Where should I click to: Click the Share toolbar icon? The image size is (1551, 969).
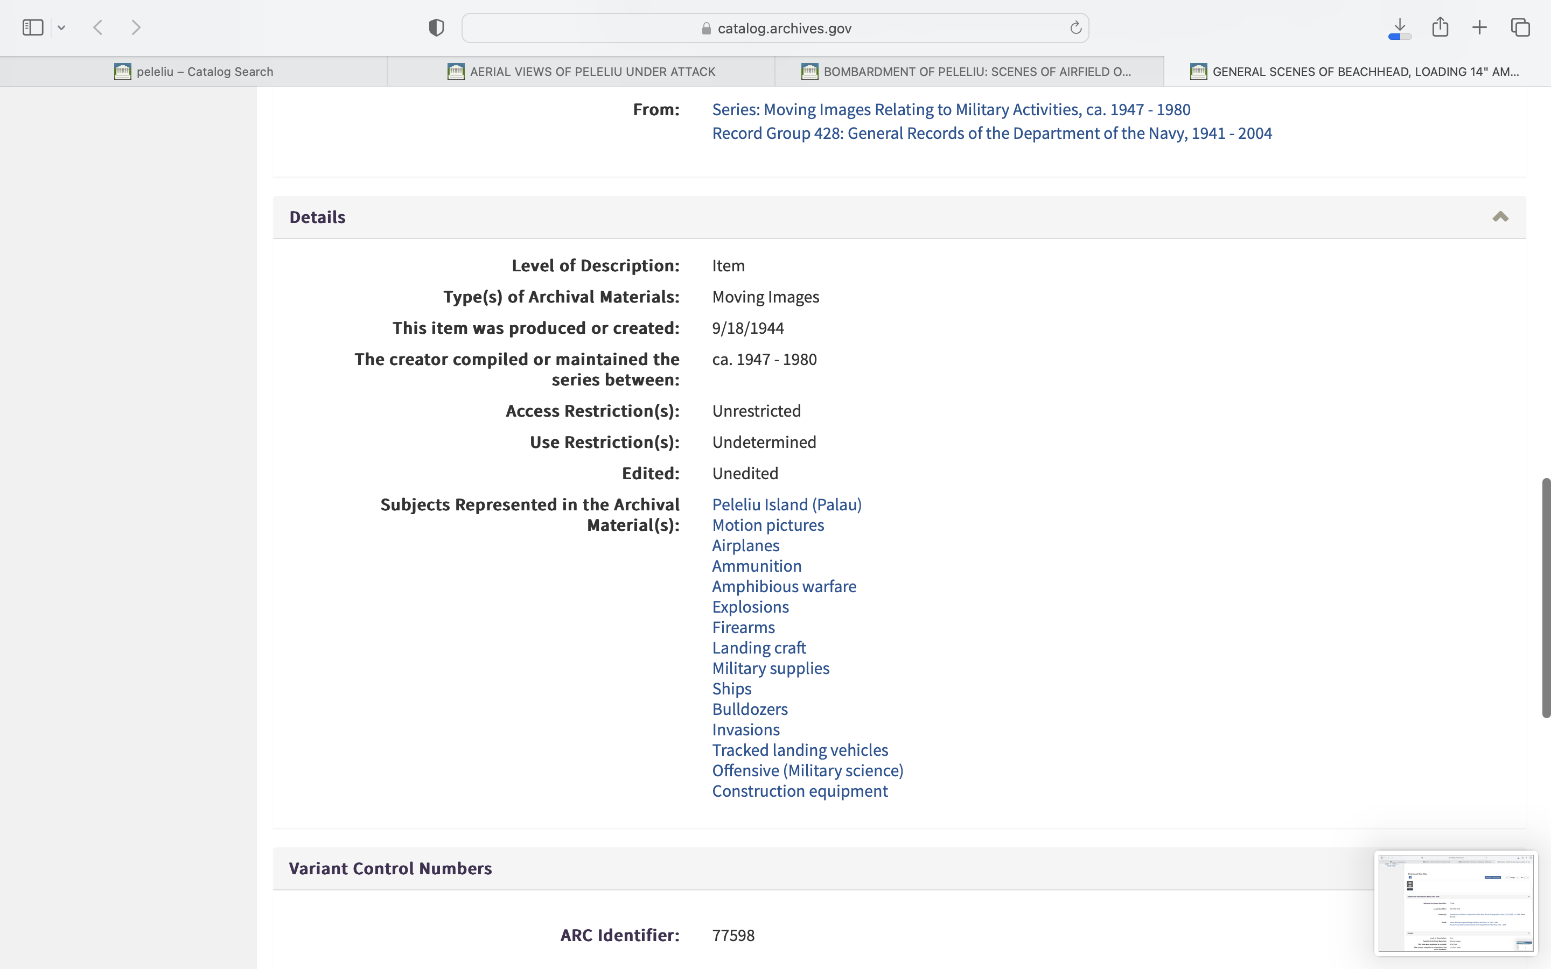point(1440,27)
